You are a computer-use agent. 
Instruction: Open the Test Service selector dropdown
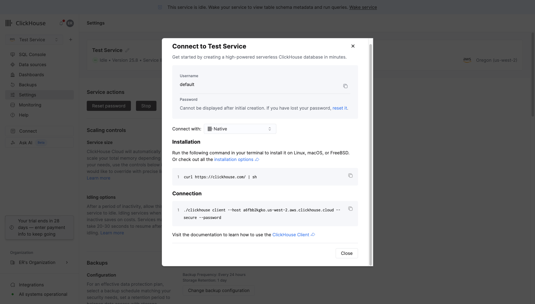34,40
